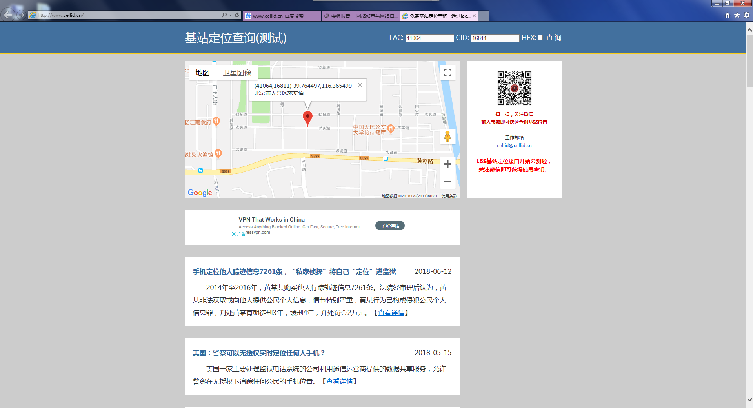
Task: Click the page vertical scrollbar thumb
Action: 749,61
